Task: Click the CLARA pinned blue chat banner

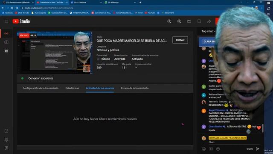Action: point(208,41)
